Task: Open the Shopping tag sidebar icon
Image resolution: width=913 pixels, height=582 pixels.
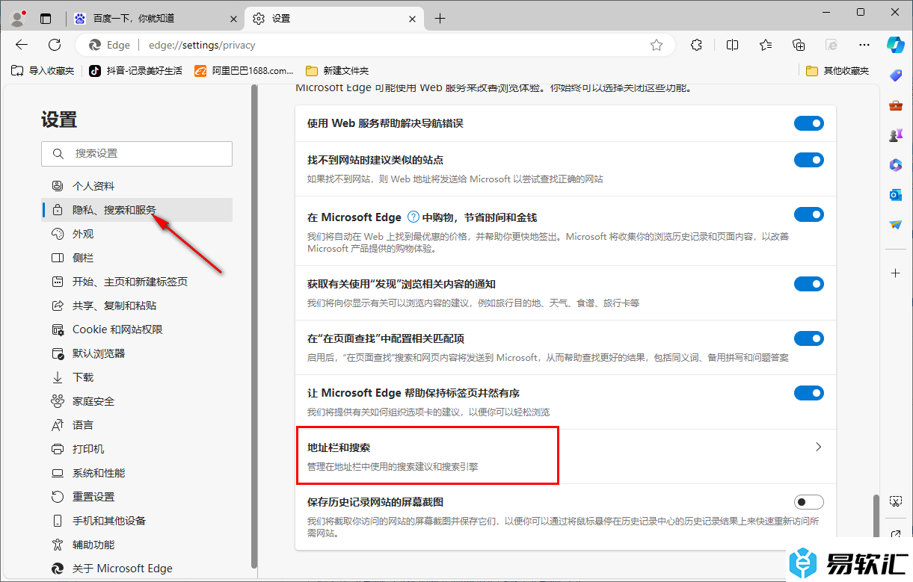Action: click(896, 75)
